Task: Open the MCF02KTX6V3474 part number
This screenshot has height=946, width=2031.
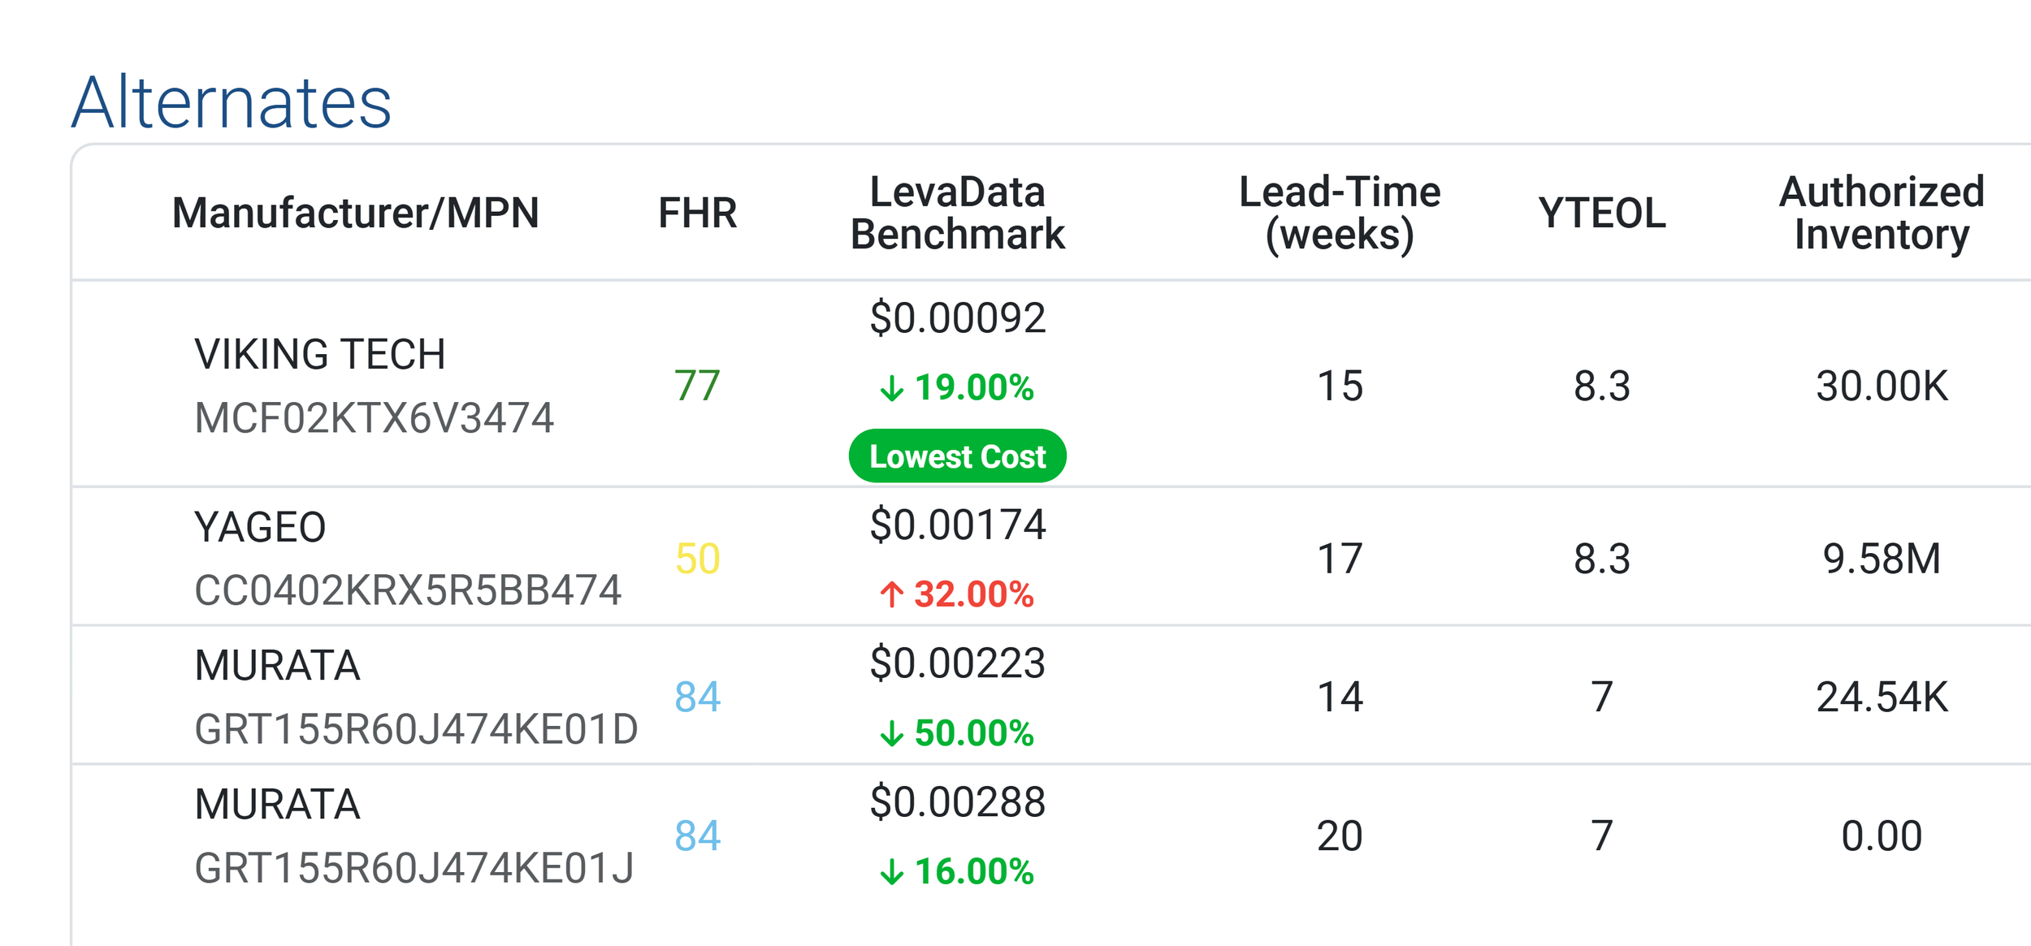Action: point(374,419)
